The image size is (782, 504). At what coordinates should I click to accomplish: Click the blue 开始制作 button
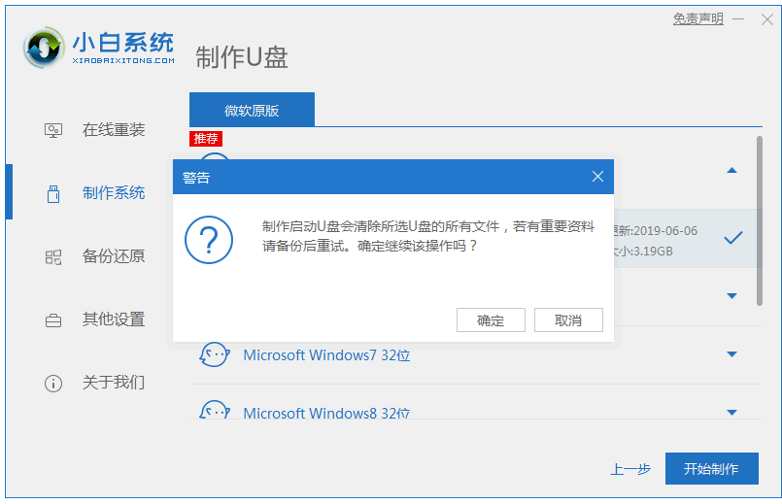[x=711, y=468]
